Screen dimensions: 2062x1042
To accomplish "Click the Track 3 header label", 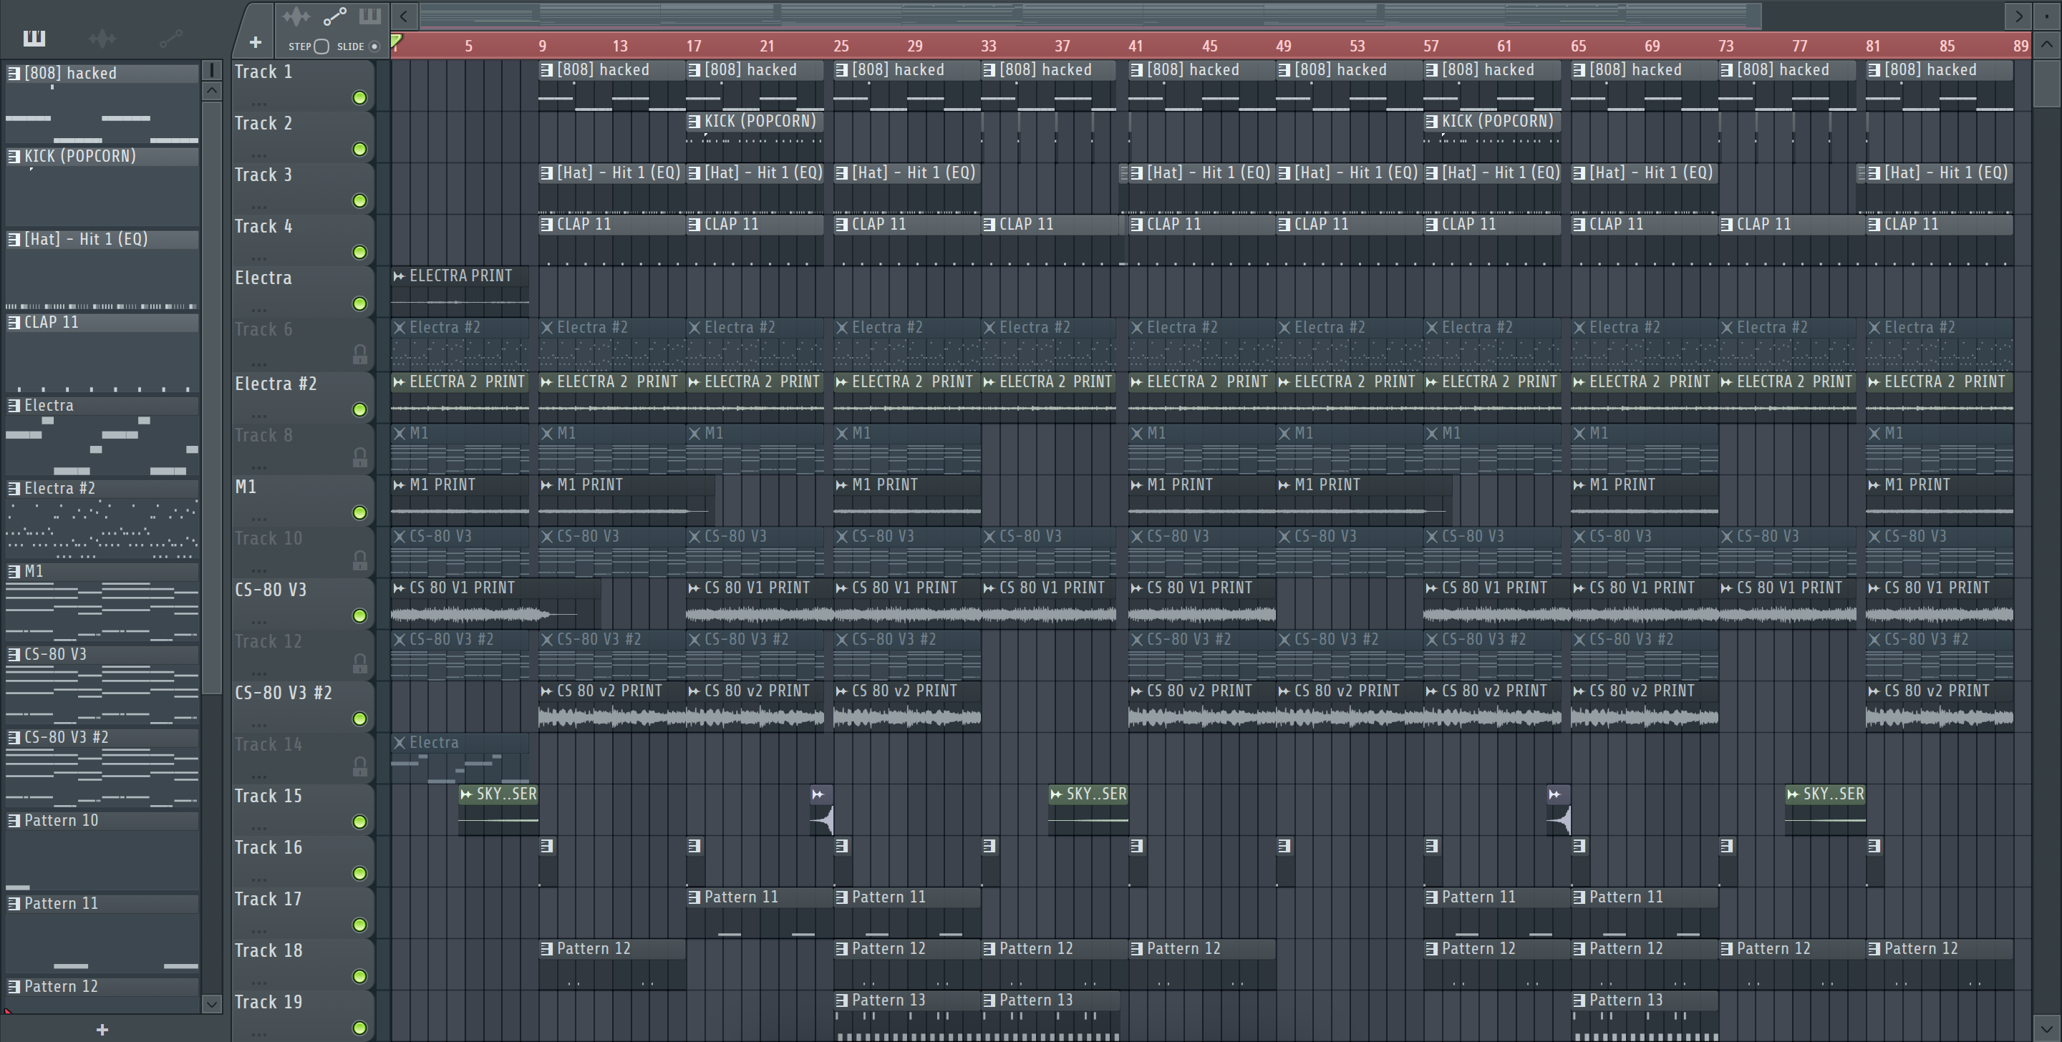I will click(263, 175).
